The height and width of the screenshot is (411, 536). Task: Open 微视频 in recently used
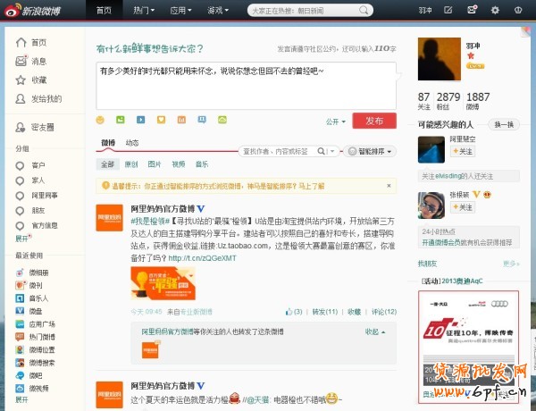coord(32,389)
